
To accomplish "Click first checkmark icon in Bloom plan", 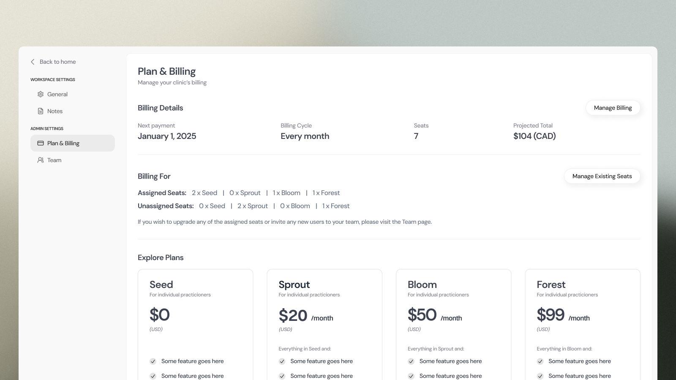I will pyautogui.click(x=411, y=361).
